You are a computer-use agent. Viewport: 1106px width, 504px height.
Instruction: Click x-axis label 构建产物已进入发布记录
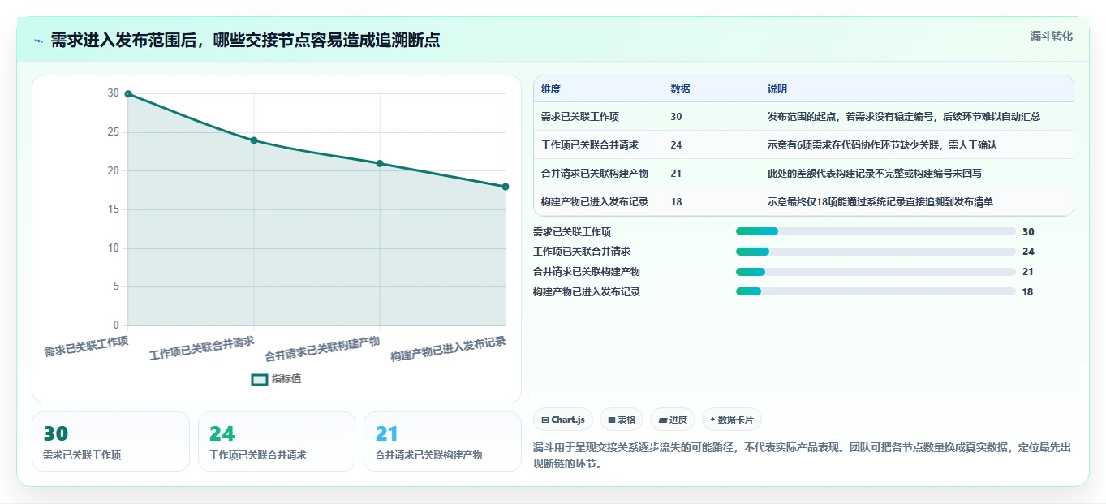448,349
